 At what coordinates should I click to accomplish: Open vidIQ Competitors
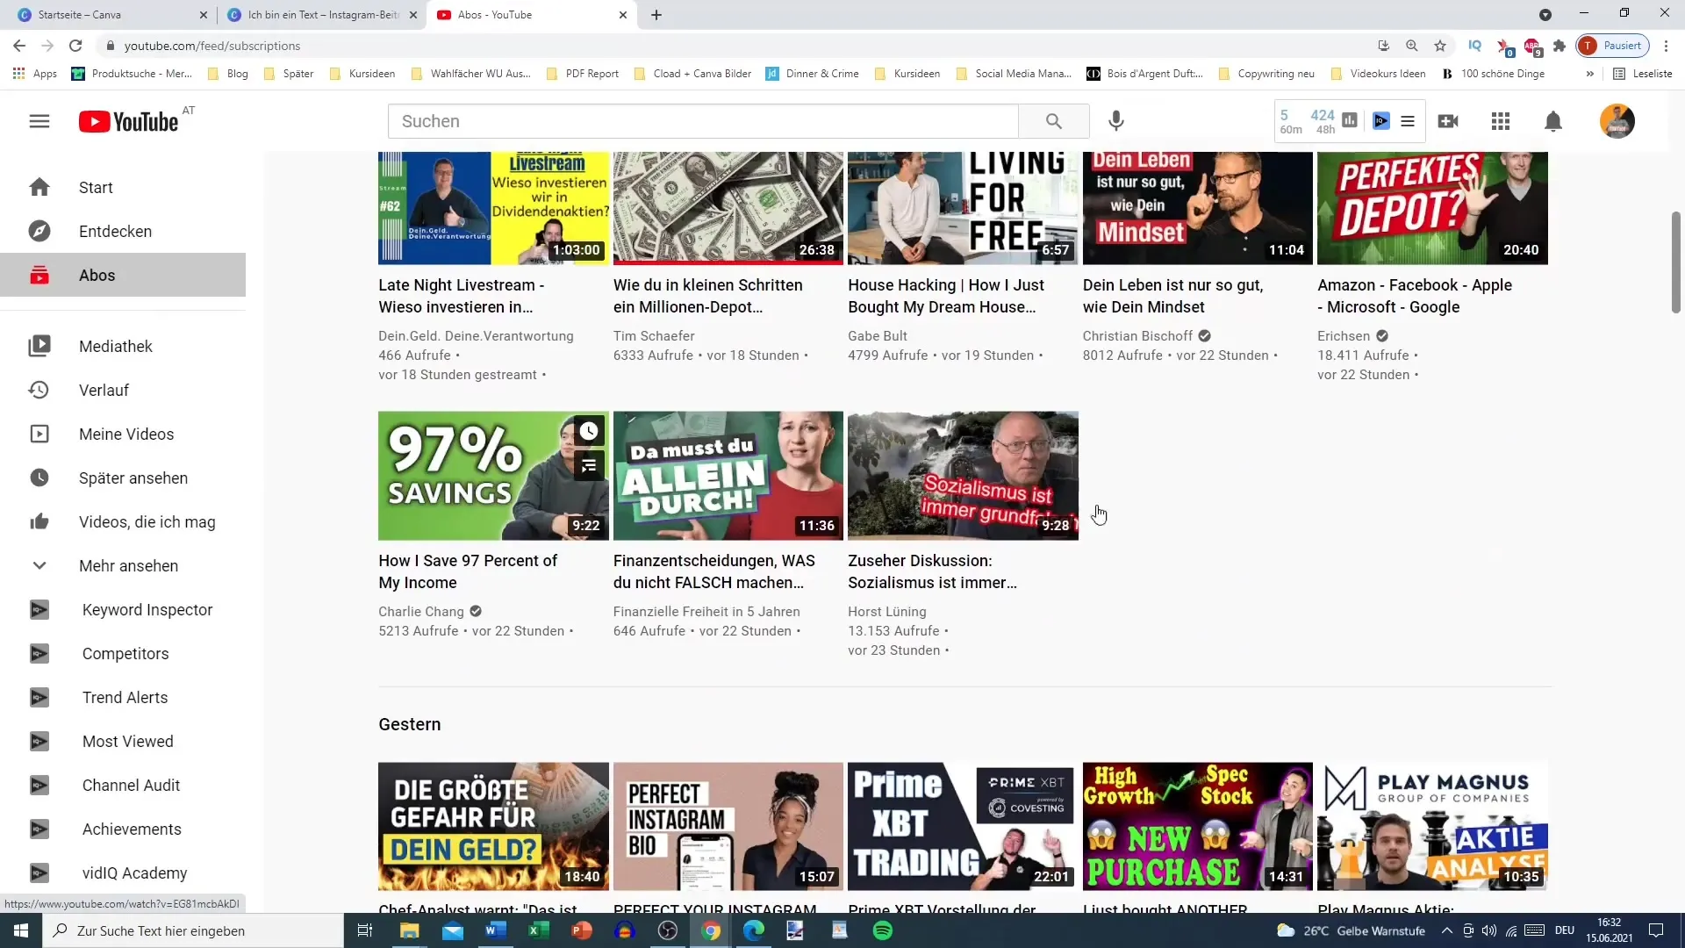123,653
